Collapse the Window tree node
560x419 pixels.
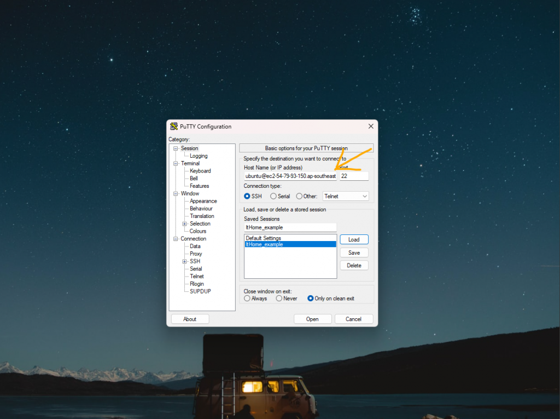(x=176, y=193)
